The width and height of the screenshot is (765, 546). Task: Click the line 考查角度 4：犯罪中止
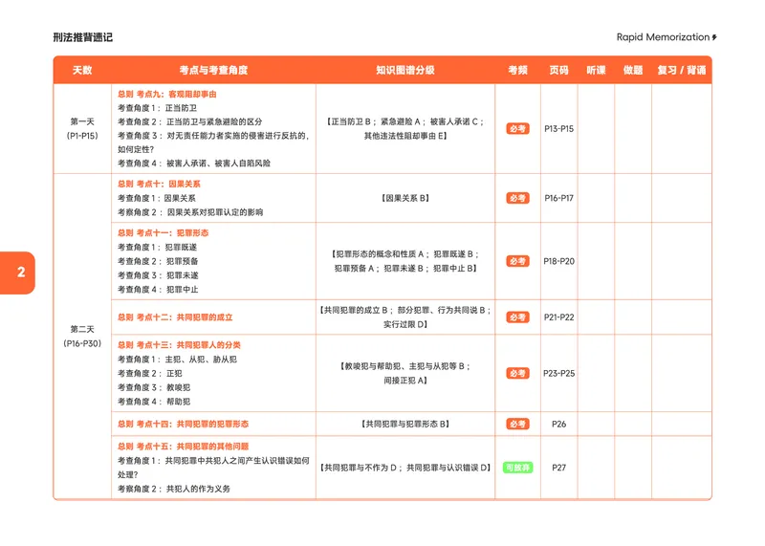tap(158, 290)
